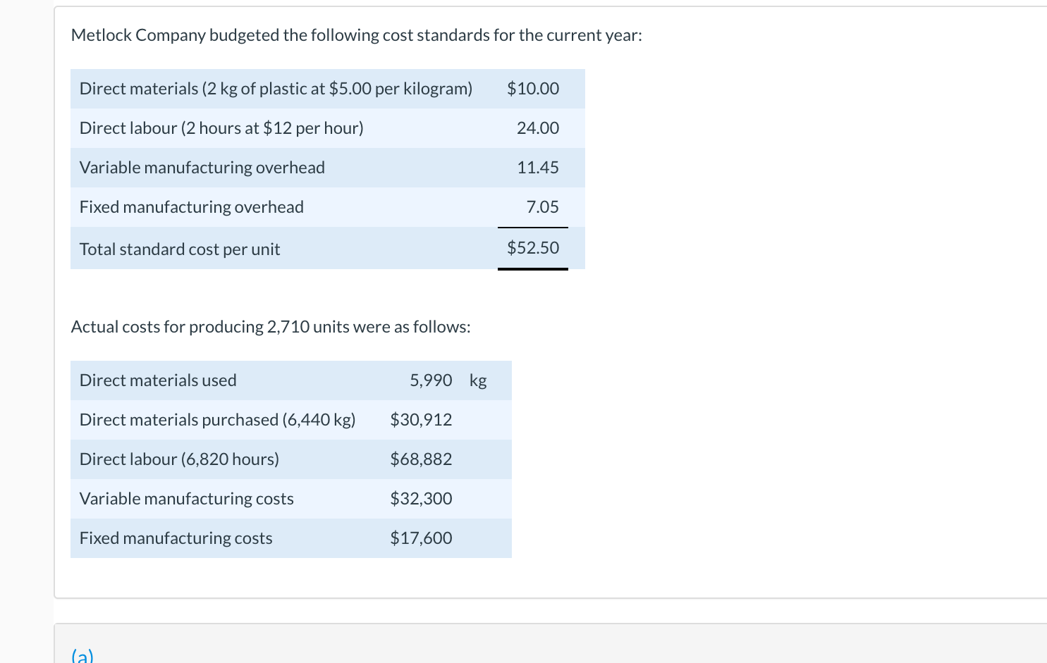The image size is (1047, 663).
Task: Select the Direct labour (2 hours at $12) row
Action: (221, 128)
